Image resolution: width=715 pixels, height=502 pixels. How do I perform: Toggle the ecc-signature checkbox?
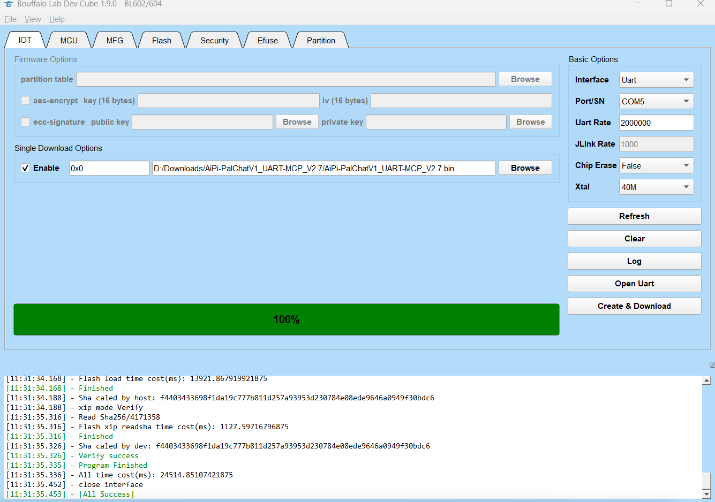point(25,122)
